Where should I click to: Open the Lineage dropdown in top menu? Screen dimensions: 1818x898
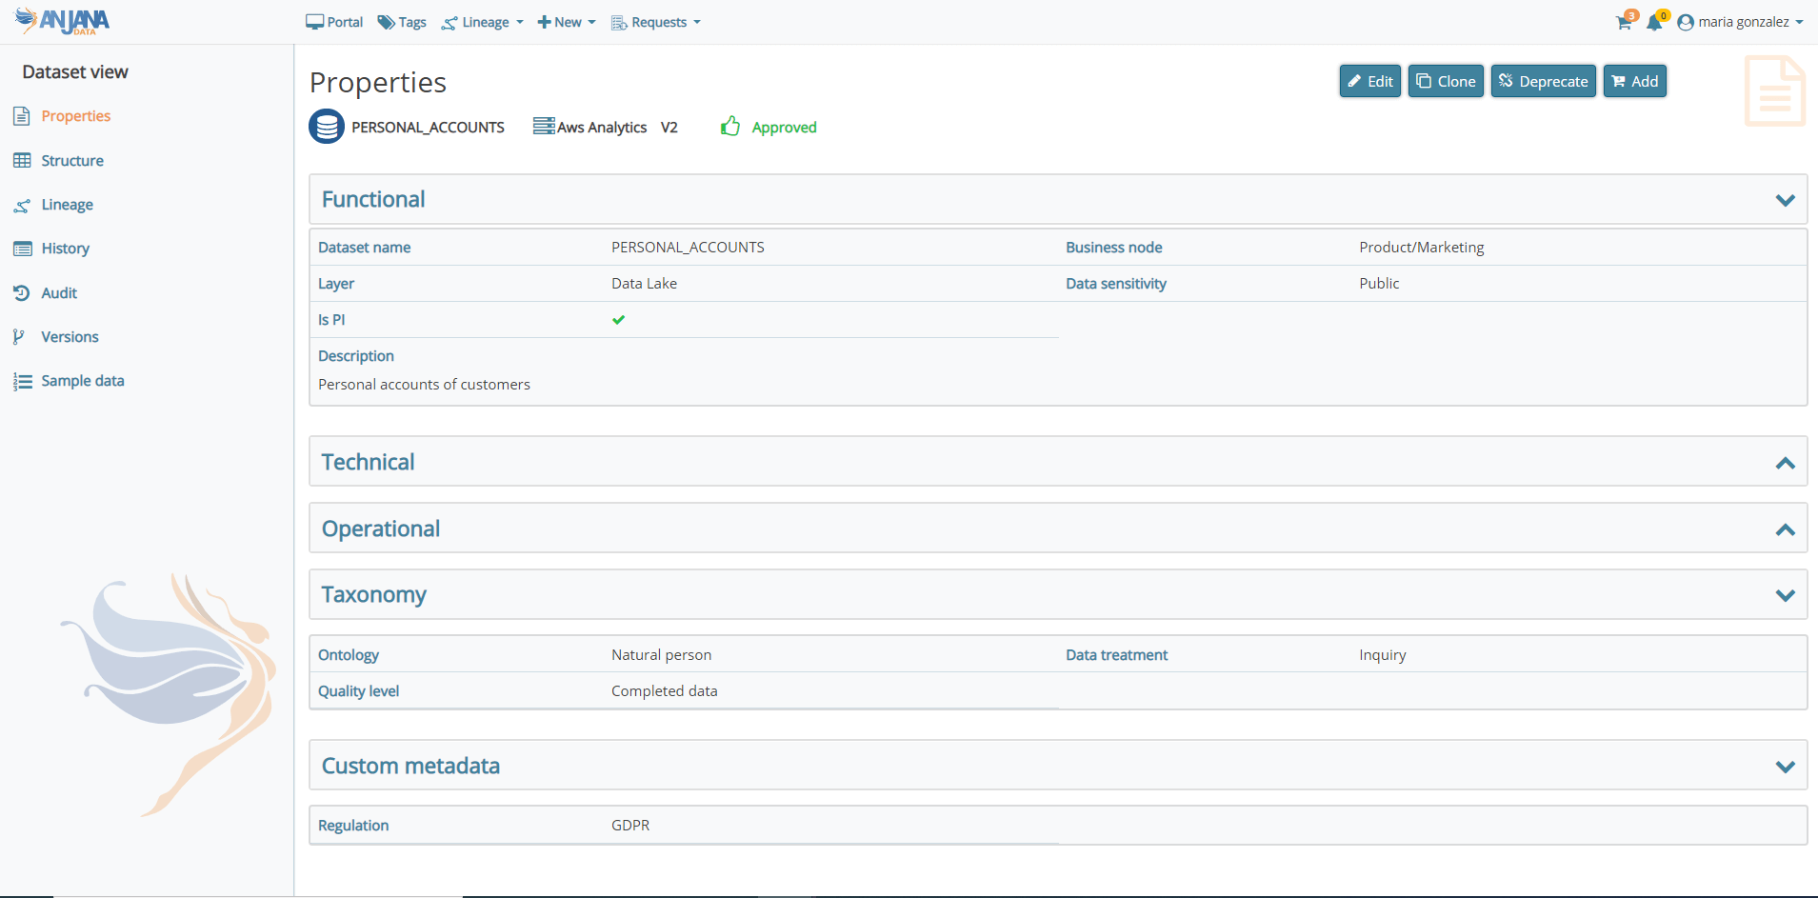click(483, 22)
